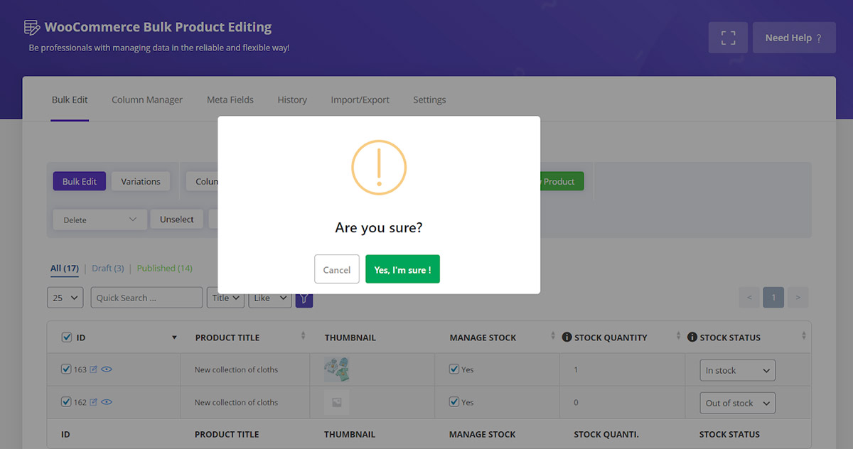View product 162 with the eye icon
Screen dimensions: 853x449
pos(107,402)
